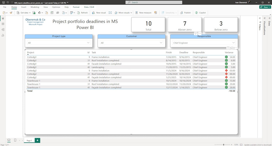Open the Format ribbon tab
272x146 pixels.
coord(76,7)
